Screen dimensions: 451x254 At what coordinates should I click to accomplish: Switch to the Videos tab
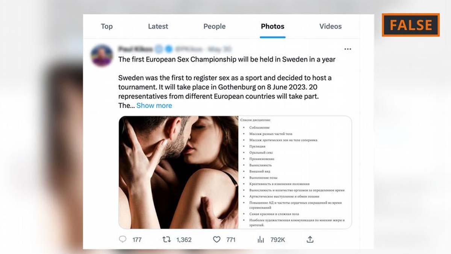tap(330, 26)
